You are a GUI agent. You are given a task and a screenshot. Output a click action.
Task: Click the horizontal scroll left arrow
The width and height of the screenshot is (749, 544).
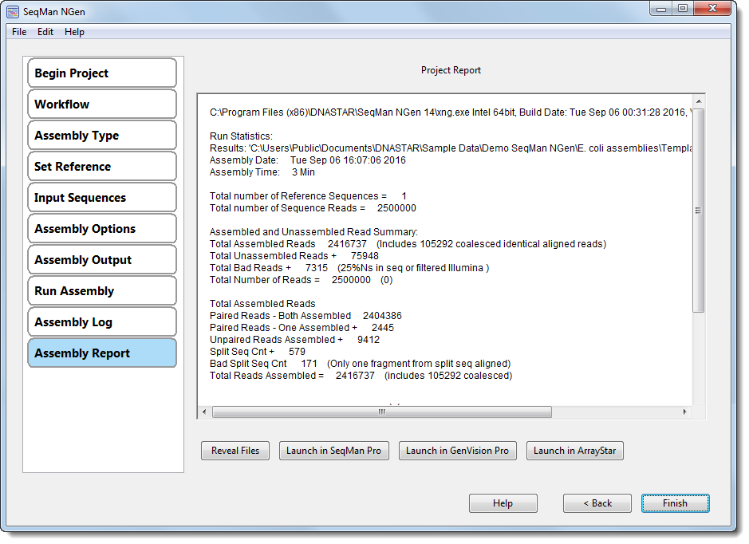(x=204, y=412)
